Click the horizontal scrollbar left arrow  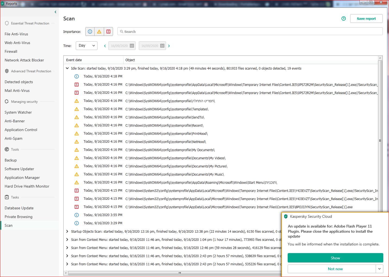[66, 273]
